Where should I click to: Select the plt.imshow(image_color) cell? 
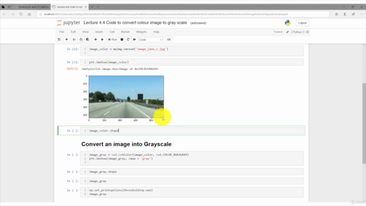[x=192, y=62]
